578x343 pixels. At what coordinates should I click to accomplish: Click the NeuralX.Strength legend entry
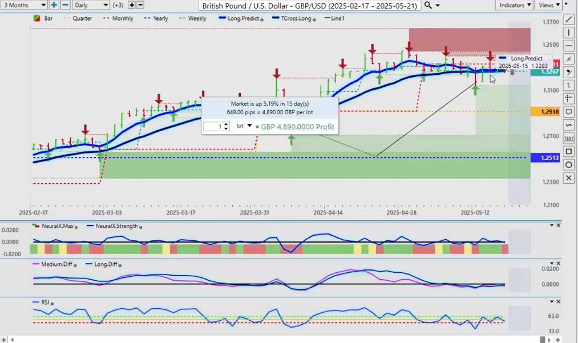tap(112, 226)
